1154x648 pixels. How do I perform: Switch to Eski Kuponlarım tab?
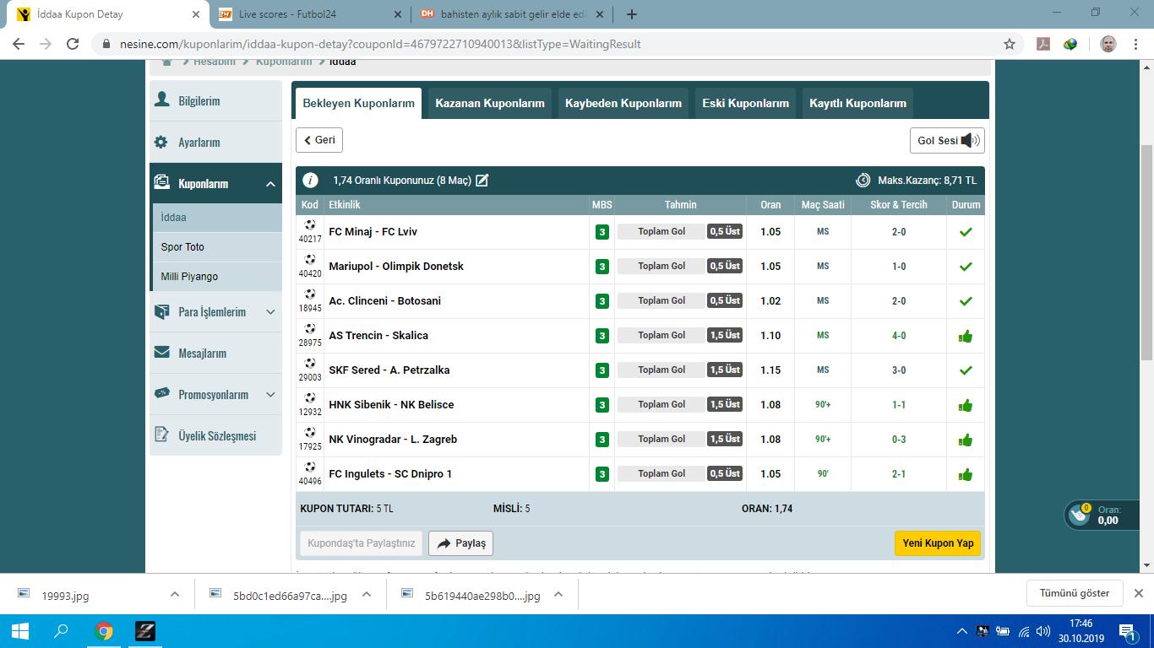(x=745, y=103)
